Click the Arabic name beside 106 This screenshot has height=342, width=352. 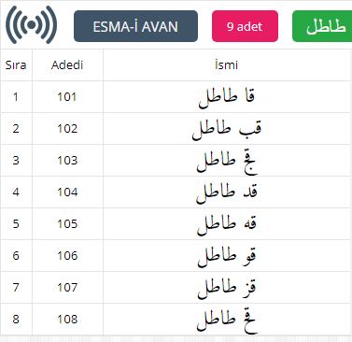coord(227,256)
